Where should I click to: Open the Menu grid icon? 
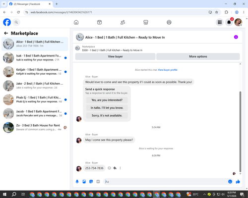coord(220,22)
